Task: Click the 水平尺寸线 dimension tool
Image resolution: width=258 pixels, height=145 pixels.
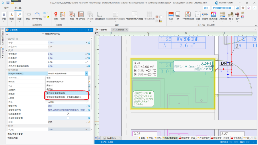Action: point(37,15)
